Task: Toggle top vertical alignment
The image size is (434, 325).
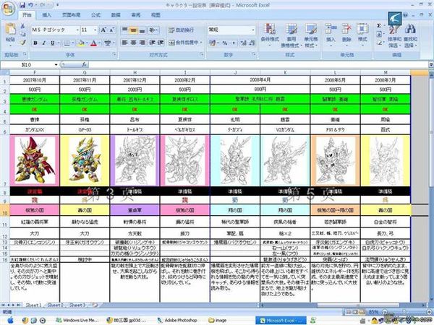Action: (125, 30)
